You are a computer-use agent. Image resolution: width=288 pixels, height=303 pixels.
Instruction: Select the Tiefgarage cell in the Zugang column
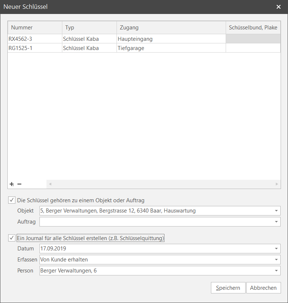[171, 48]
